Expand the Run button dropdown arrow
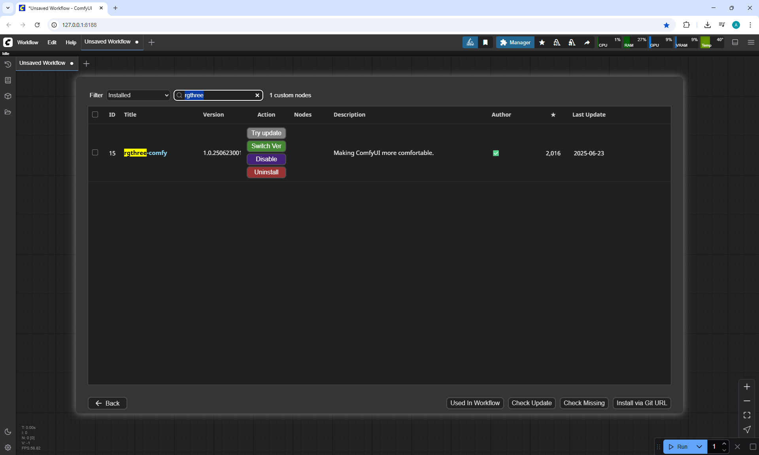The height and width of the screenshot is (455, 759). point(699,447)
